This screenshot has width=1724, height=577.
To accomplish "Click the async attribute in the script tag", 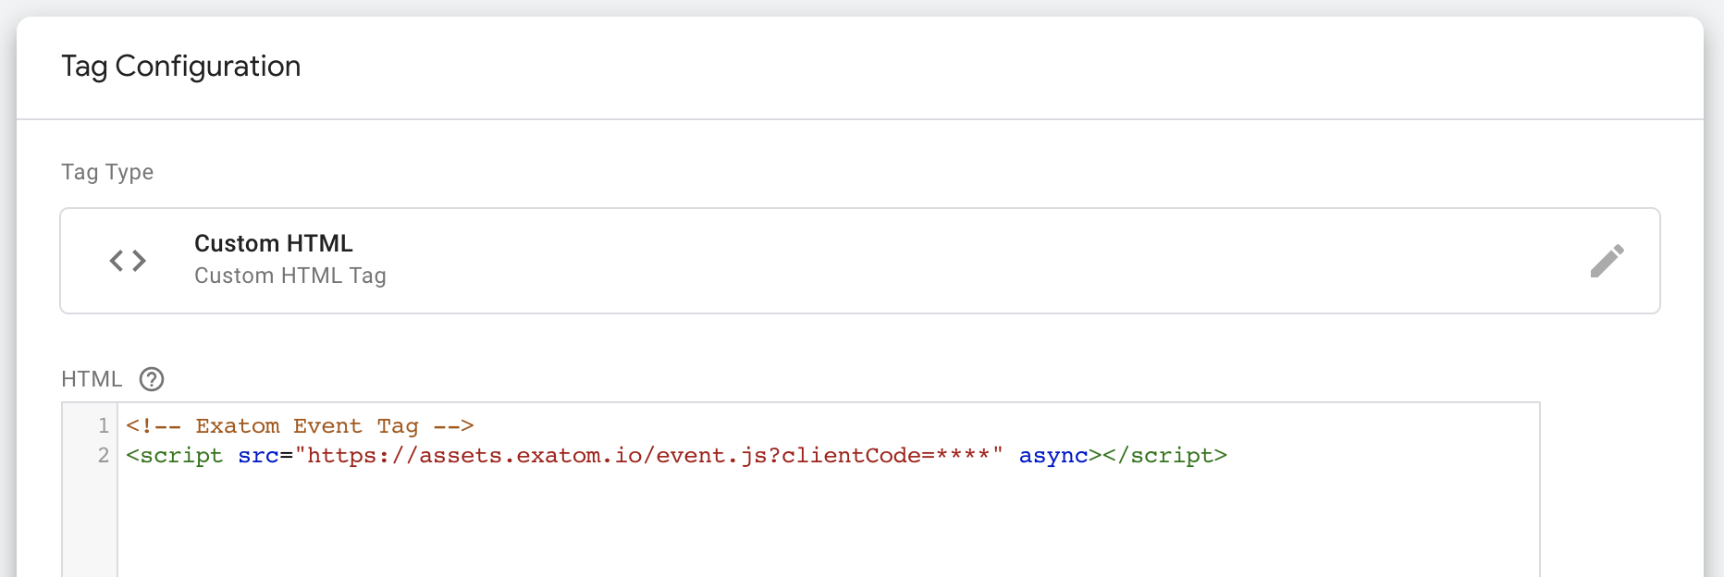I will (1053, 456).
